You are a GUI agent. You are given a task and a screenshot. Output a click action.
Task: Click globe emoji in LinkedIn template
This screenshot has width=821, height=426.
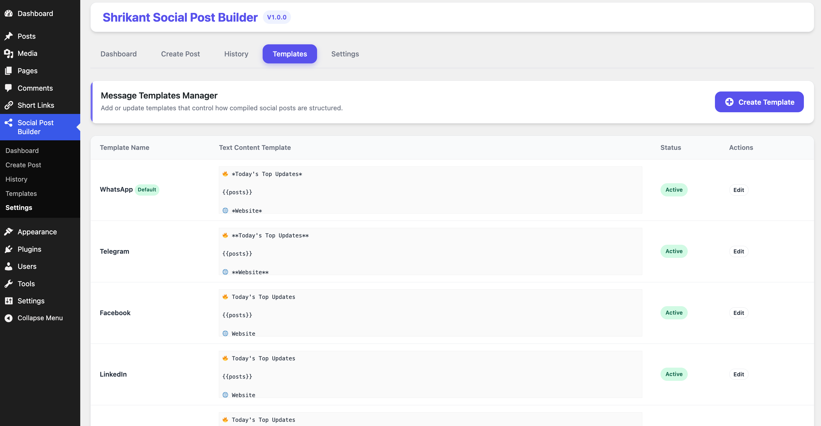(x=225, y=395)
